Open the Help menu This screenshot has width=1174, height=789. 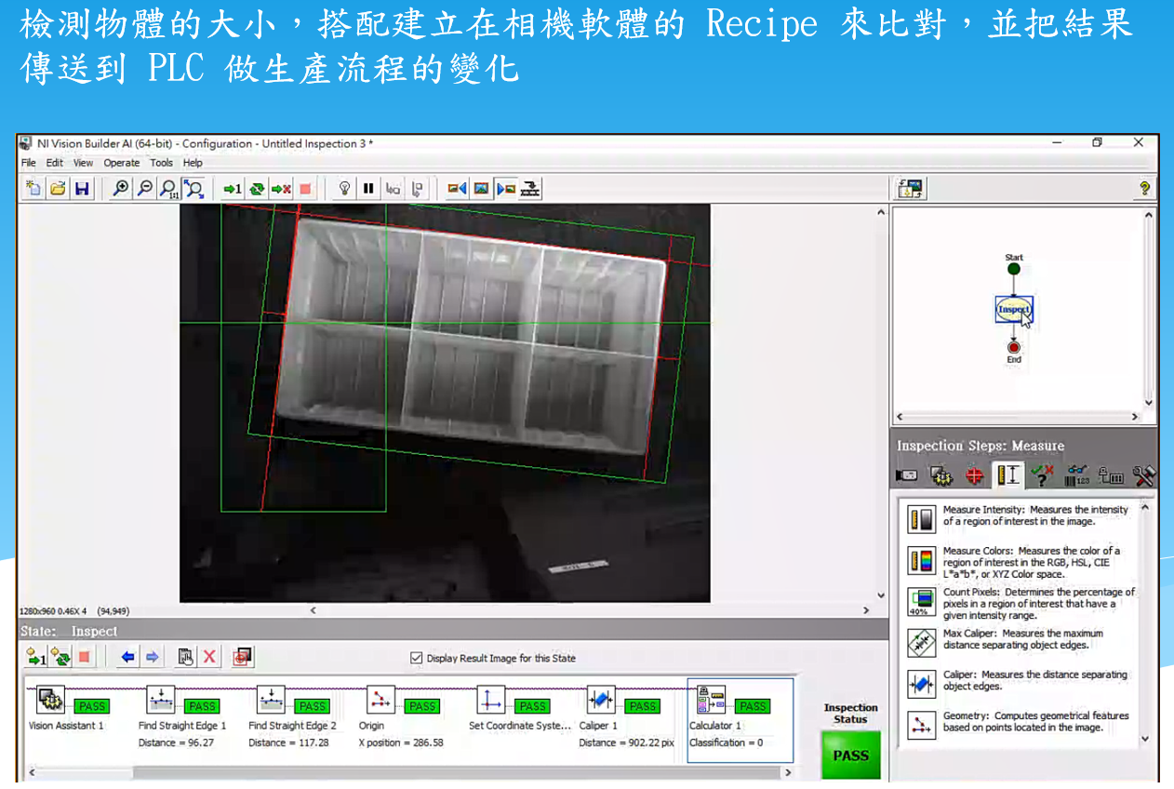tap(193, 163)
